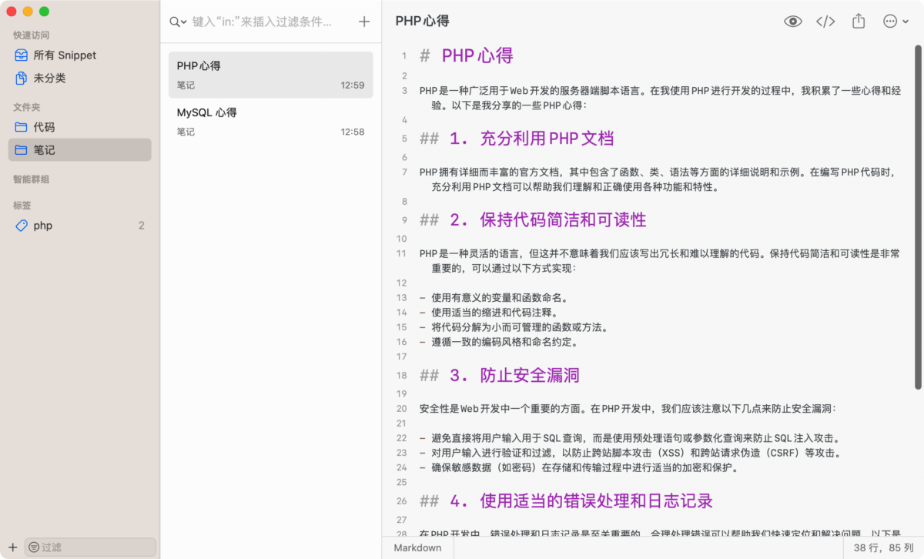This screenshot has height=559, width=924.
Task: Click the 所有 Snippet inbox icon
Action: coord(21,55)
